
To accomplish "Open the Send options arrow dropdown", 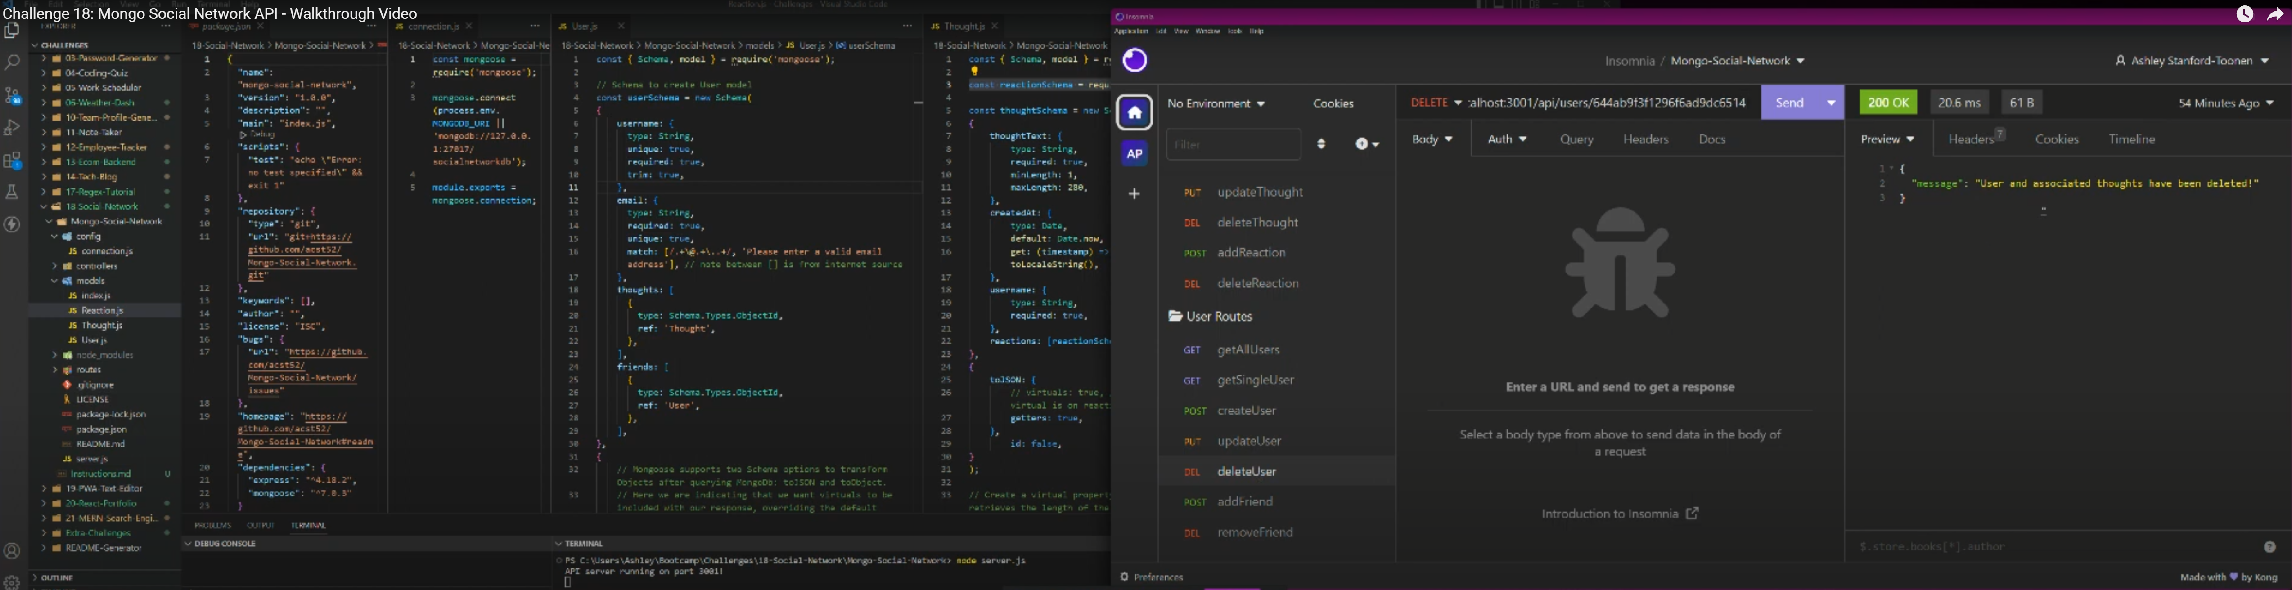I will 1831,103.
